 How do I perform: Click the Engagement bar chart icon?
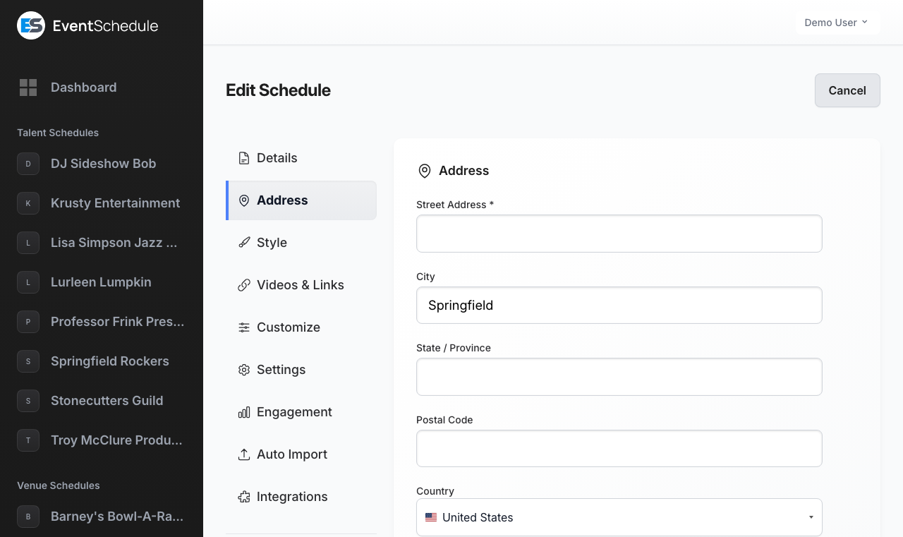tap(244, 412)
